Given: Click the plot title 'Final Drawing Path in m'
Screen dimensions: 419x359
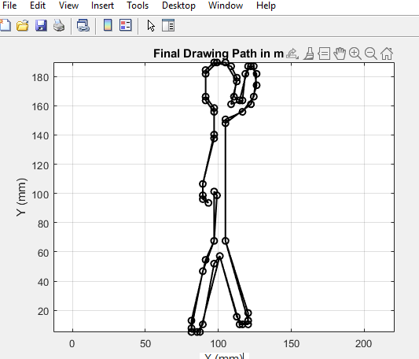Looking at the screenshot, I should coord(219,54).
